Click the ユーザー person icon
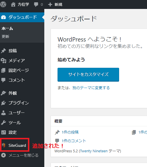The image size is (147, 167). 3,113
